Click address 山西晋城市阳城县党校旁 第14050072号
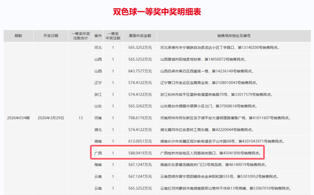314x195 pixels. tap(203, 59)
